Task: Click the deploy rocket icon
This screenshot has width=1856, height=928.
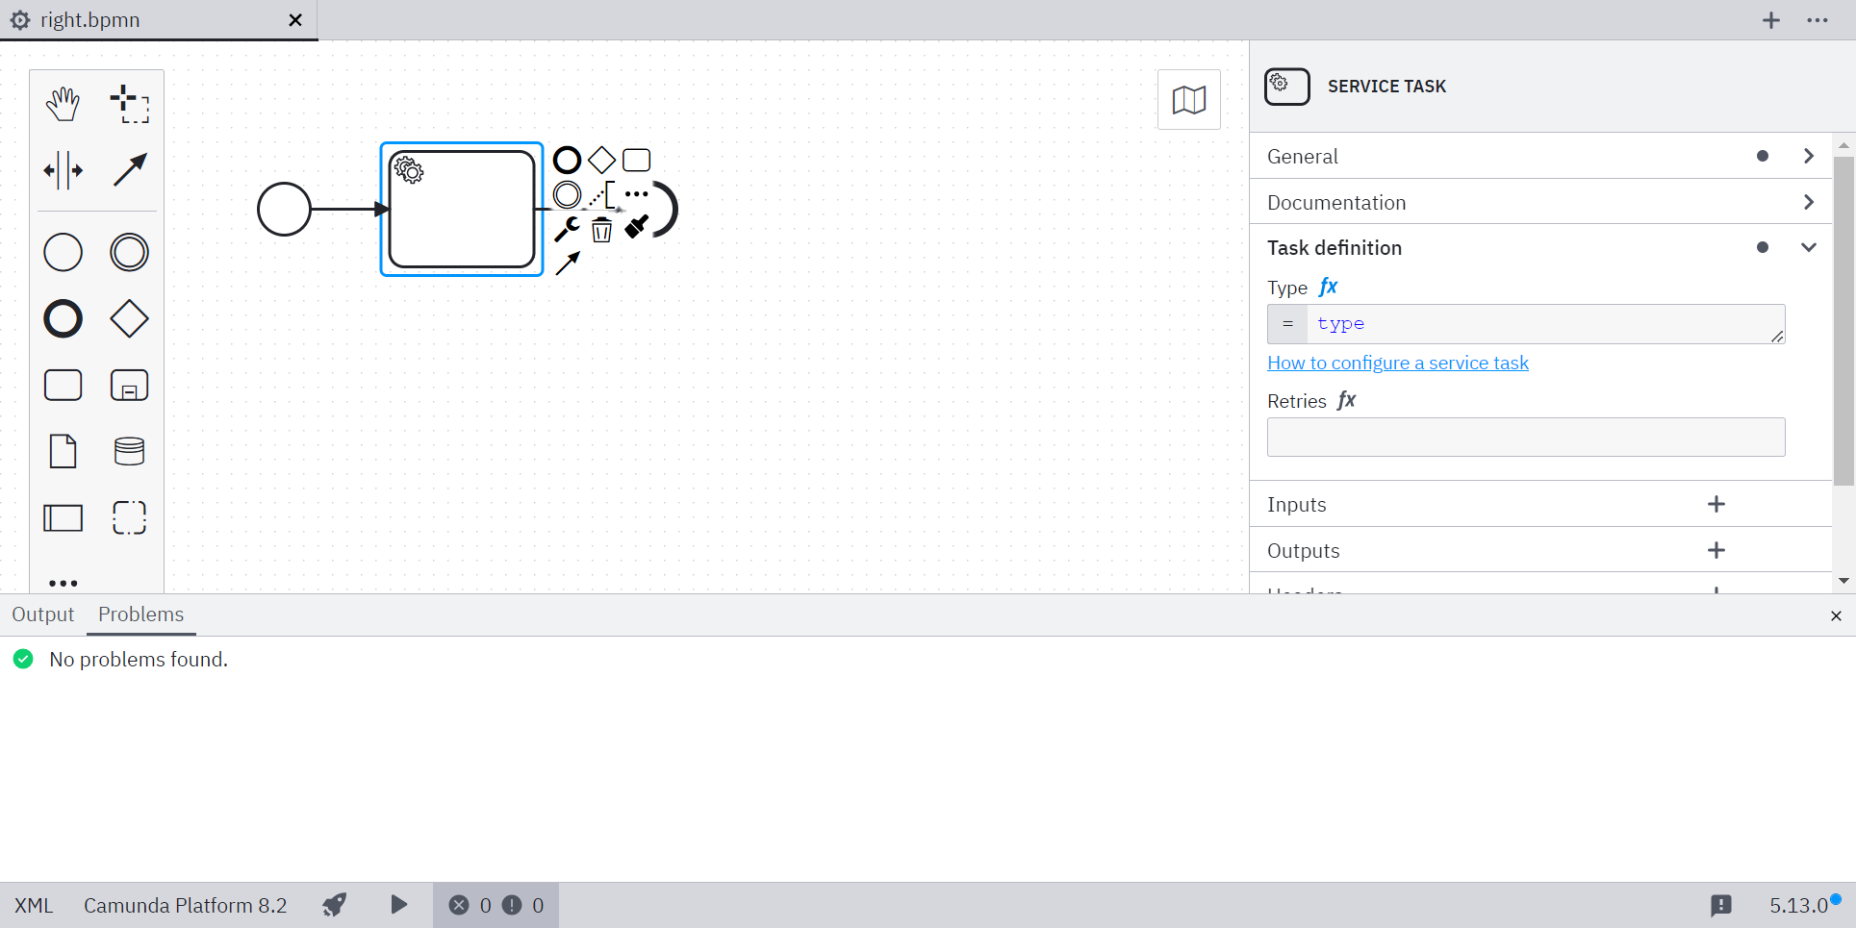Action: [334, 905]
